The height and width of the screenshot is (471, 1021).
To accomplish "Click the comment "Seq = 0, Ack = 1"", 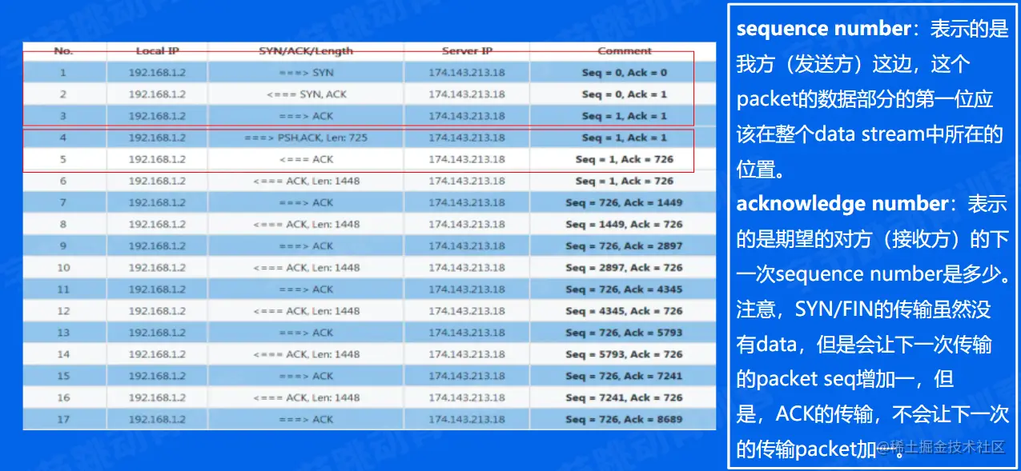I will coord(625,94).
